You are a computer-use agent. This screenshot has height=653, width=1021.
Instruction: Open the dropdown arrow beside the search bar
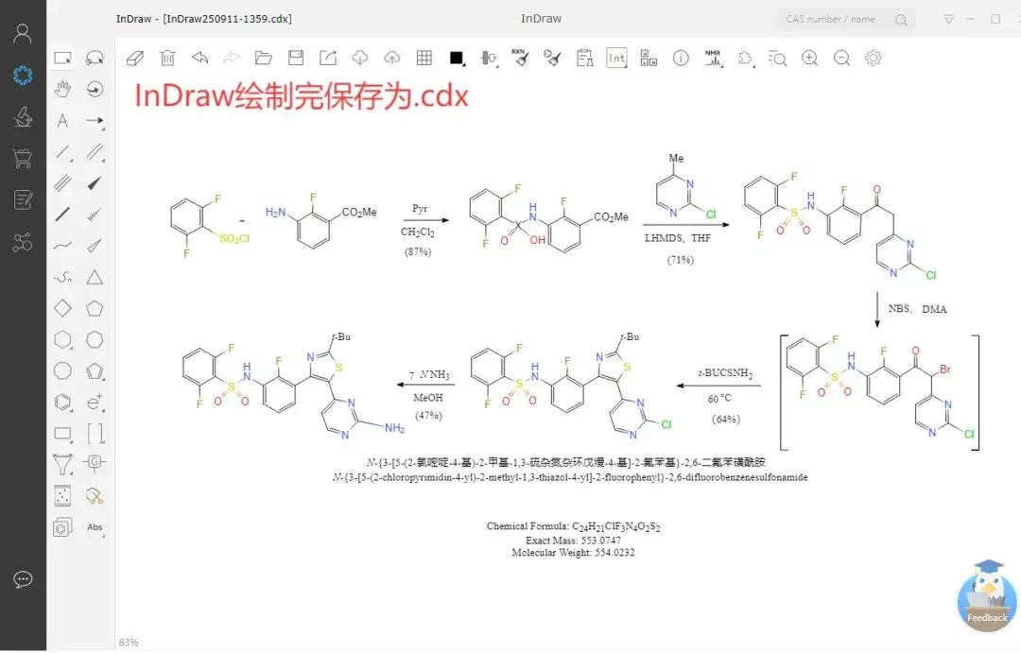tap(948, 18)
